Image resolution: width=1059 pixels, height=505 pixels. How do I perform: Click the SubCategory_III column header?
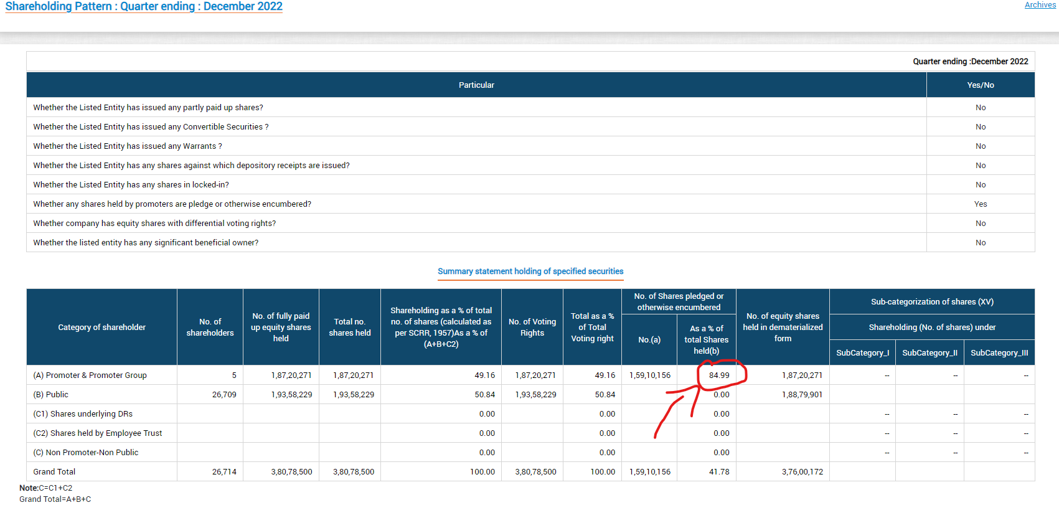pos(999,353)
